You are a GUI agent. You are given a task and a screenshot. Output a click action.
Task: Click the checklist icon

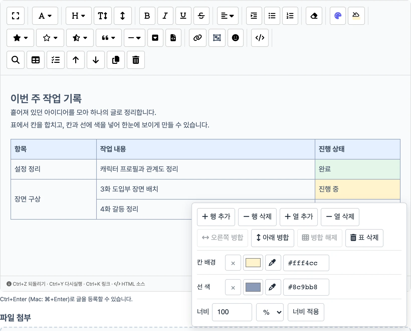pyautogui.click(x=56, y=60)
